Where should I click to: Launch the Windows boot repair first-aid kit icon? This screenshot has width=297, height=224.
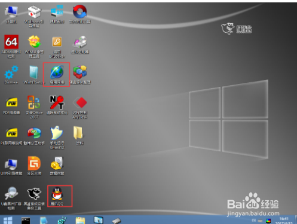[34, 16]
